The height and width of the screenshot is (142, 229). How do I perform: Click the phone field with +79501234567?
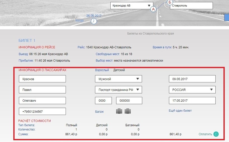point(42,111)
